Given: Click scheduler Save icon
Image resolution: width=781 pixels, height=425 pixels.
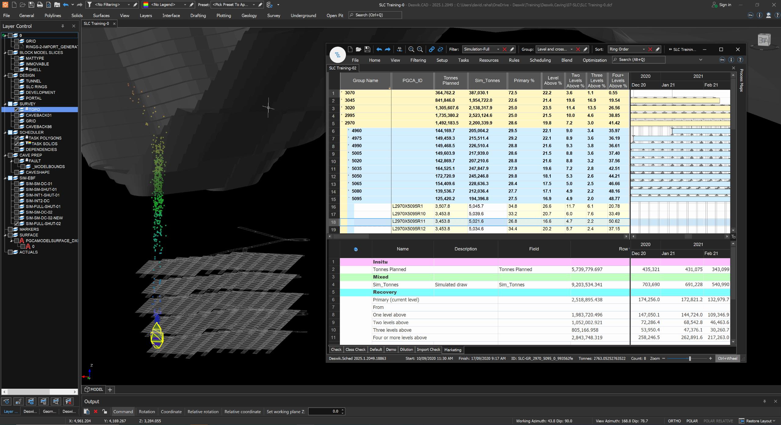Looking at the screenshot, I should [x=367, y=49].
